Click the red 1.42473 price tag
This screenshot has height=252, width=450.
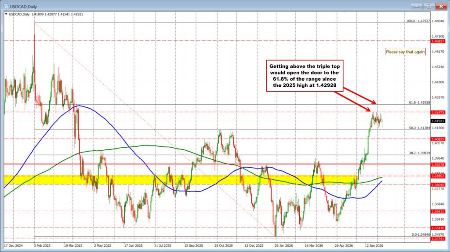tap(438, 113)
